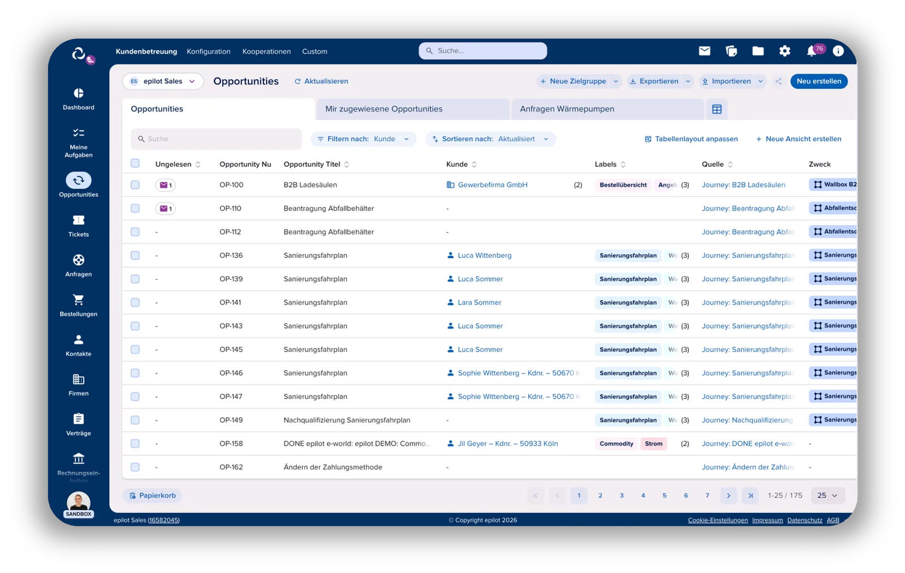Check the OP-136 row checkbox
905x573 pixels.
click(x=135, y=256)
